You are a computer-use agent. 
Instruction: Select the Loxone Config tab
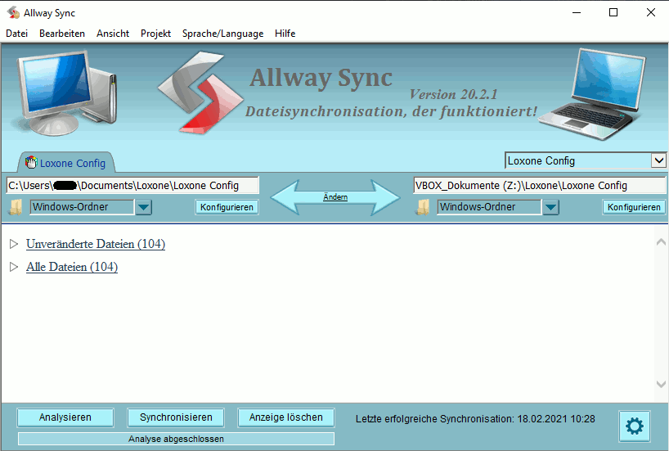pos(66,163)
